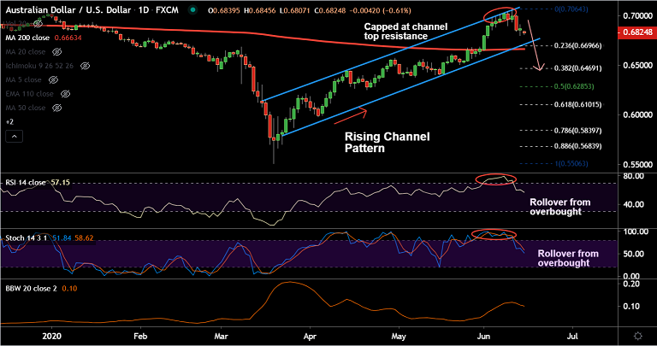Click the 0.70000 price axis label

[x=637, y=16]
